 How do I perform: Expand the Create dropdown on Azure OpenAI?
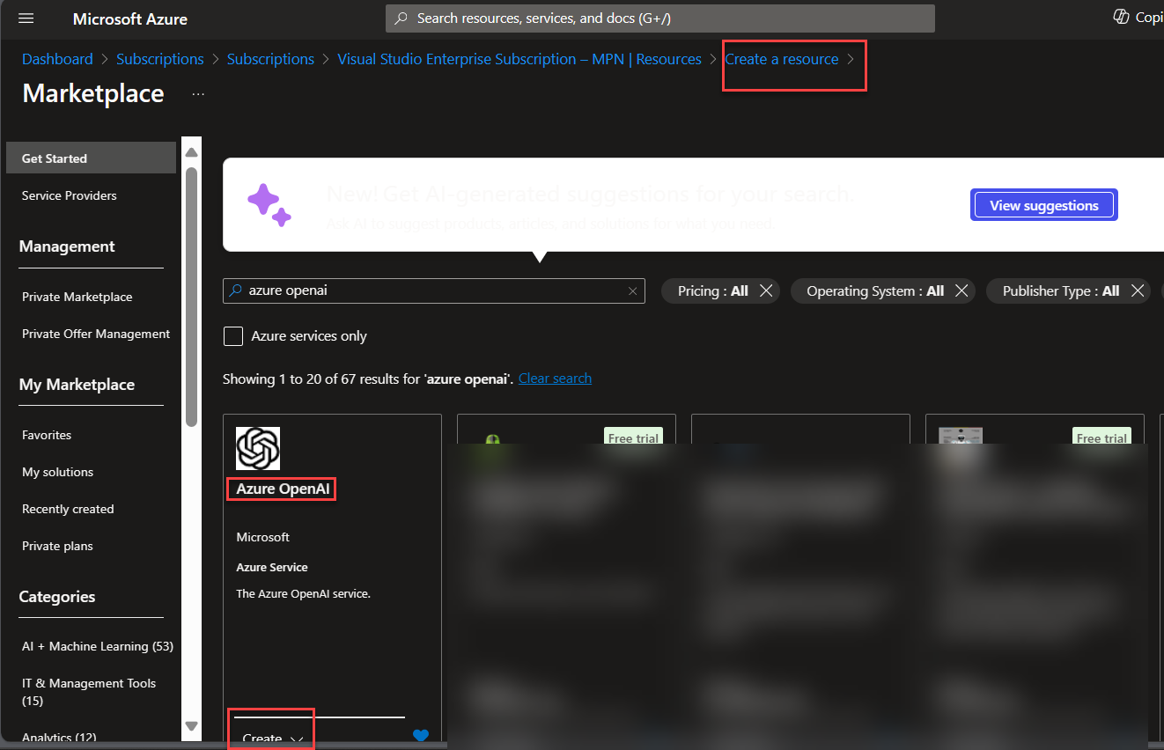273,738
